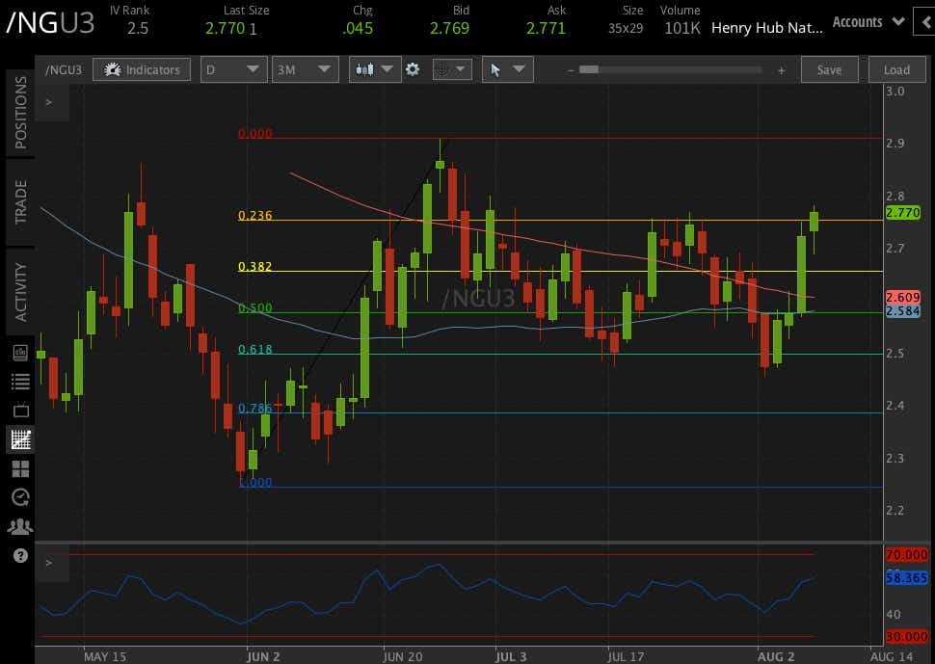Switch to the ACTIVITY side tab

point(20,292)
